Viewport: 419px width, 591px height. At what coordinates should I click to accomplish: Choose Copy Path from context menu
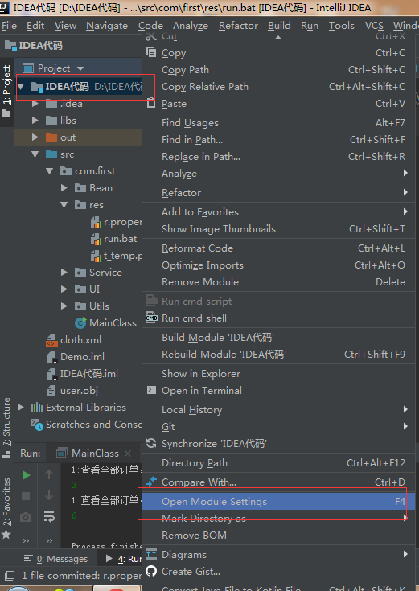(279, 70)
